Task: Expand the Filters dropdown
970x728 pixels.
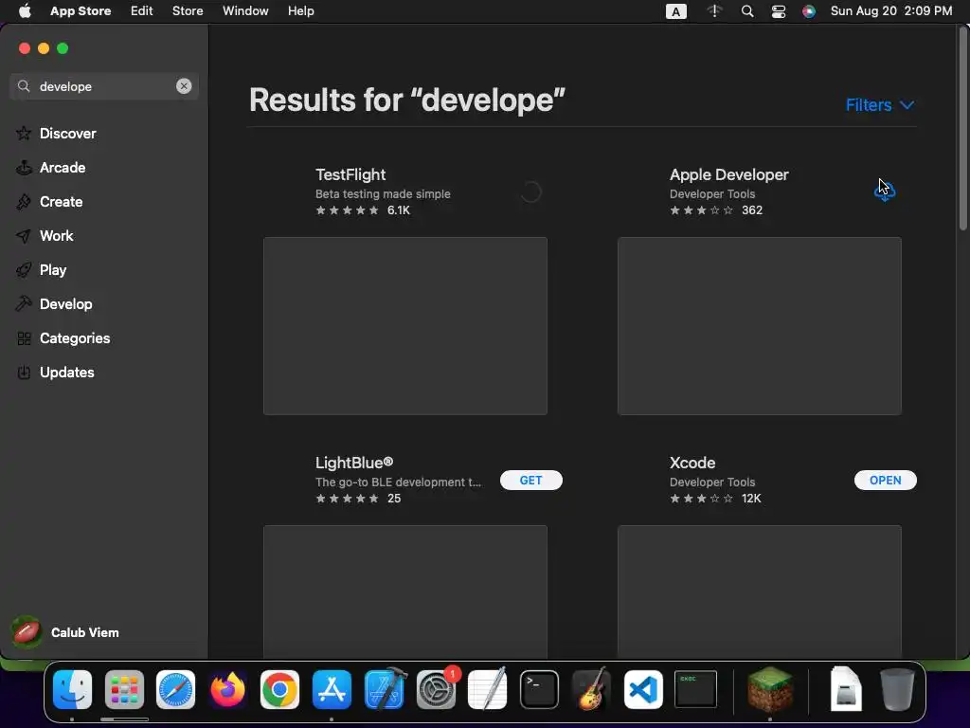Action: 879,104
